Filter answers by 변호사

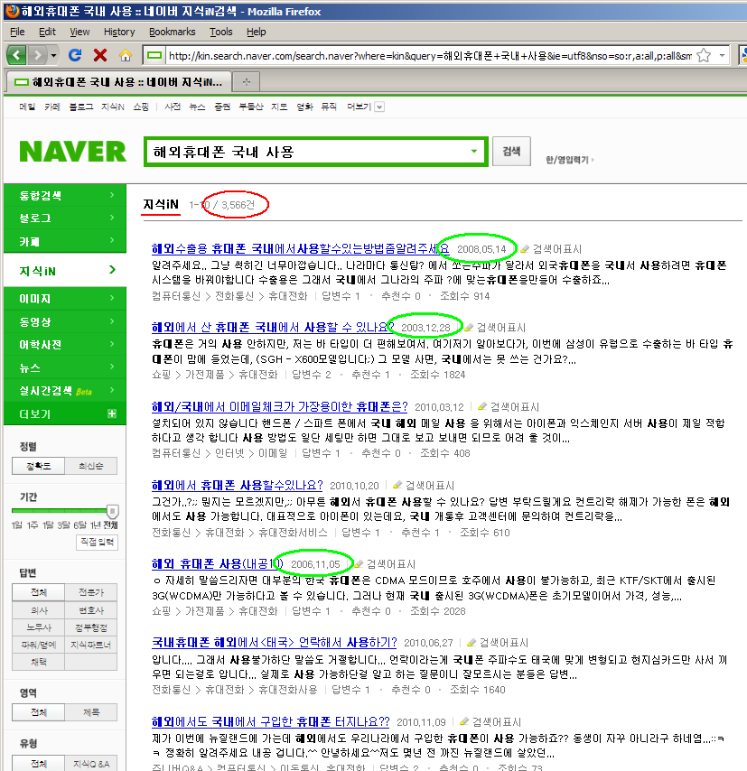91,610
